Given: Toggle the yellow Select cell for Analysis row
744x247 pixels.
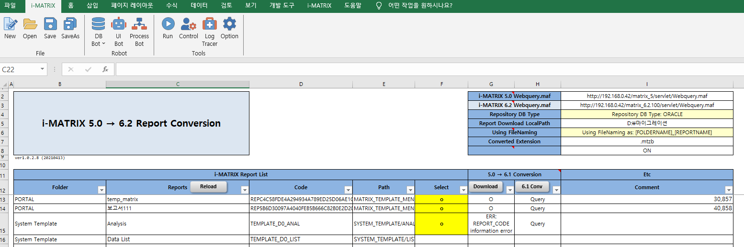Looking at the screenshot, I should [x=441, y=224].
